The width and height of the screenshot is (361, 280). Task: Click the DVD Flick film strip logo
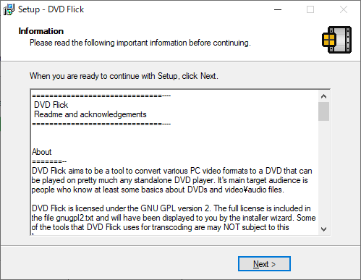(x=337, y=40)
